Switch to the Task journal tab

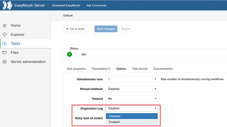(x=140, y=69)
